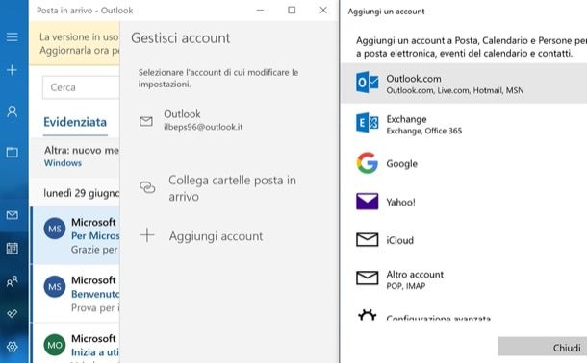587x363 pixels.
Task: Select Outlook.com account type
Action: click(464, 83)
